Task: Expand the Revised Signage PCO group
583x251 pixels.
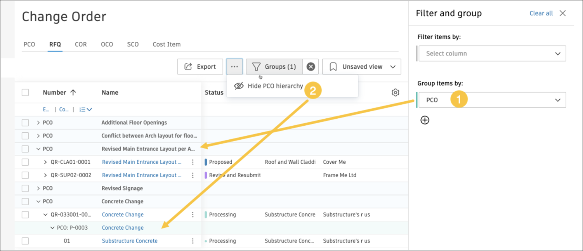Action: pos(38,189)
